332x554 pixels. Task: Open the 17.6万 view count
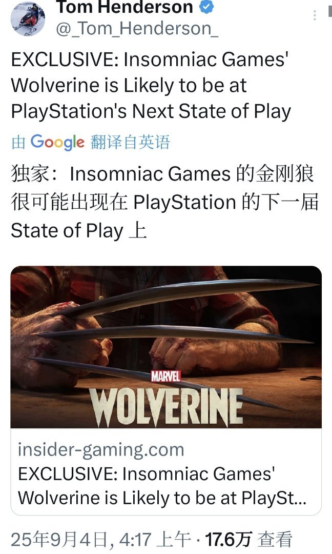point(228,540)
